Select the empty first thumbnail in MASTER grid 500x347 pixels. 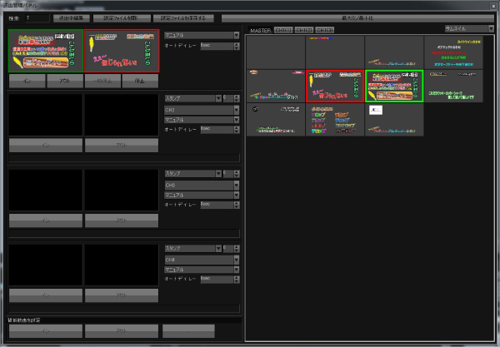[276, 52]
